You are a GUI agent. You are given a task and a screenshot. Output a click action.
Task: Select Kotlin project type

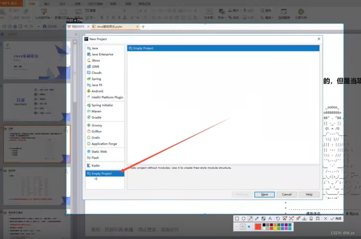pyautogui.click(x=105, y=166)
